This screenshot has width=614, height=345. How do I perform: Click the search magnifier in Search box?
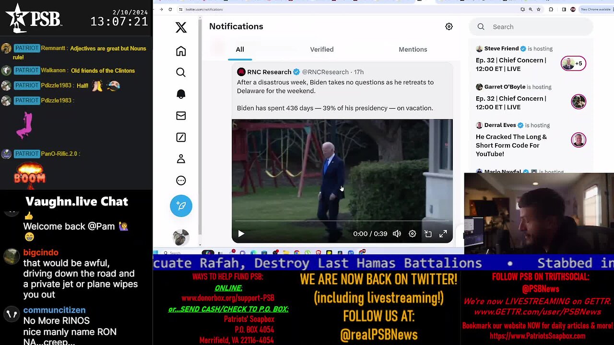point(481,27)
